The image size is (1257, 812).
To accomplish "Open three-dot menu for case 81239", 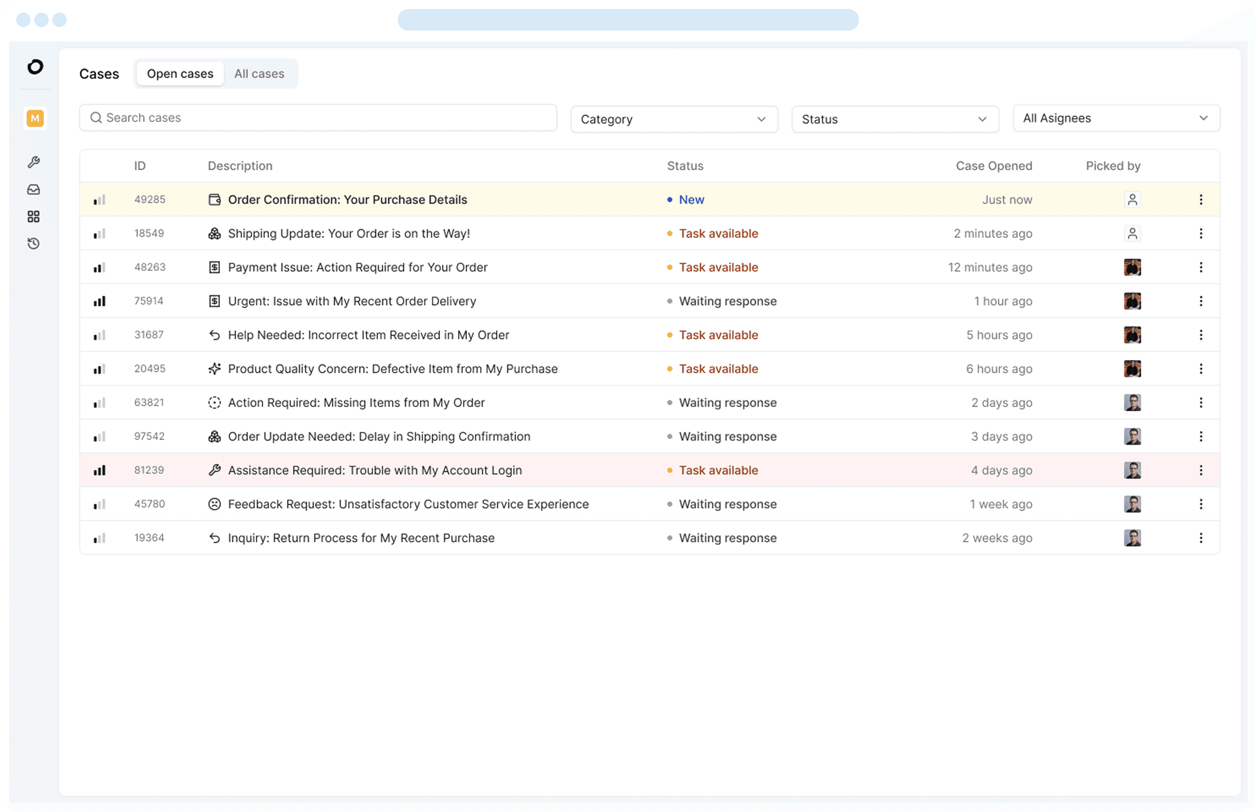I will tap(1201, 470).
